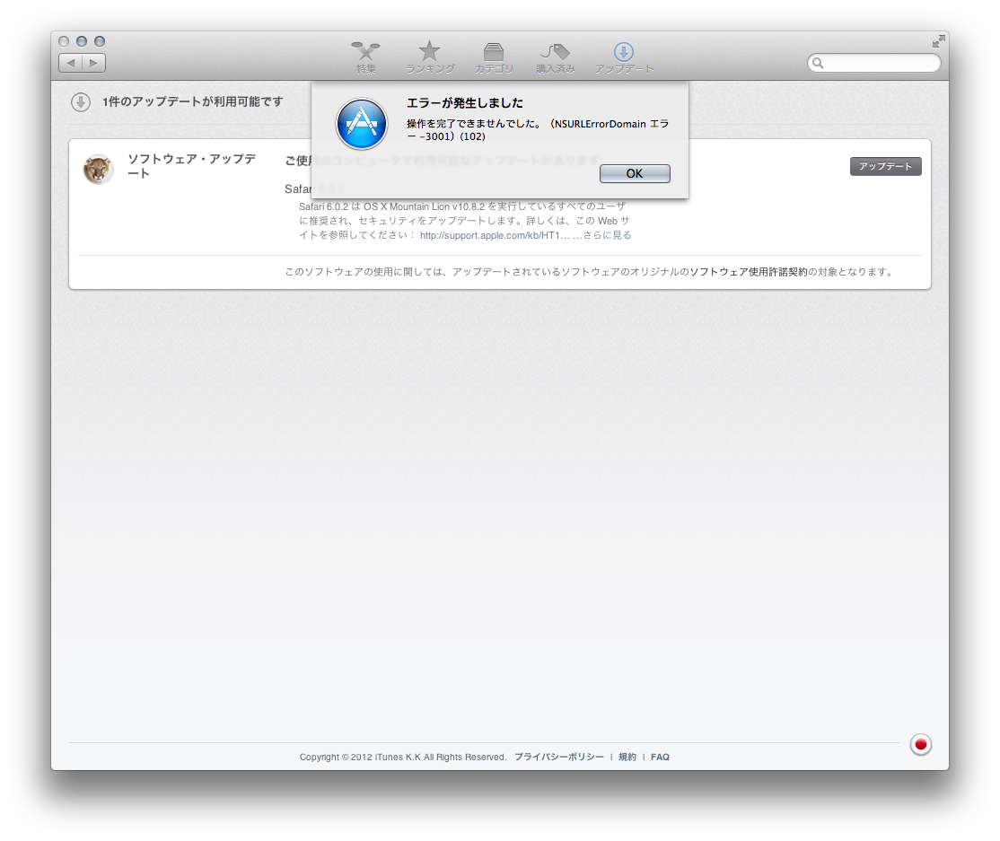Open the 特集 (Featured) tab
1000x841 pixels.
365,58
